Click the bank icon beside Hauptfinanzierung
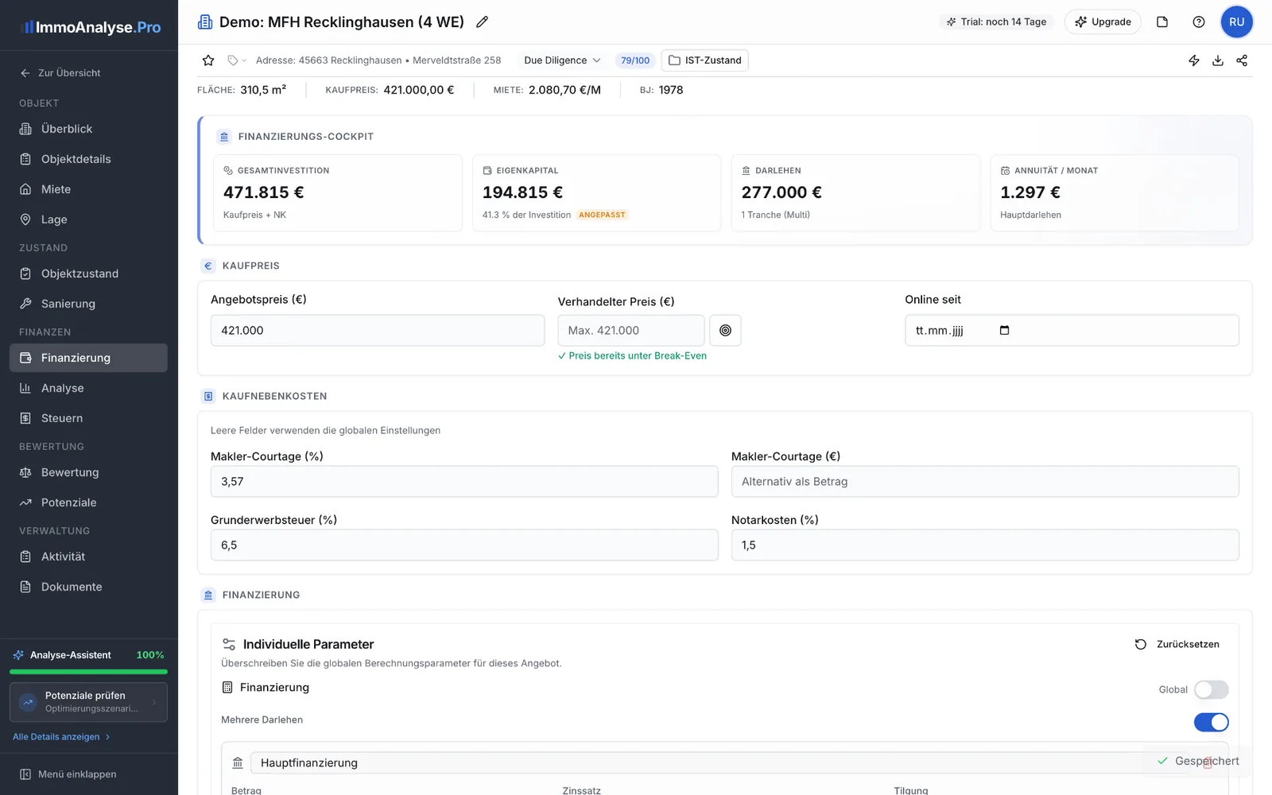1272x795 pixels. pyautogui.click(x=238, y=763)
